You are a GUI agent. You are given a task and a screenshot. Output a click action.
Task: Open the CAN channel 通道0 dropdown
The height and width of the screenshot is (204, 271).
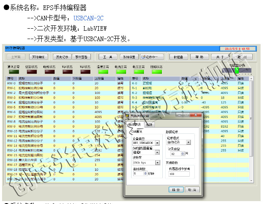click(157, 152)
